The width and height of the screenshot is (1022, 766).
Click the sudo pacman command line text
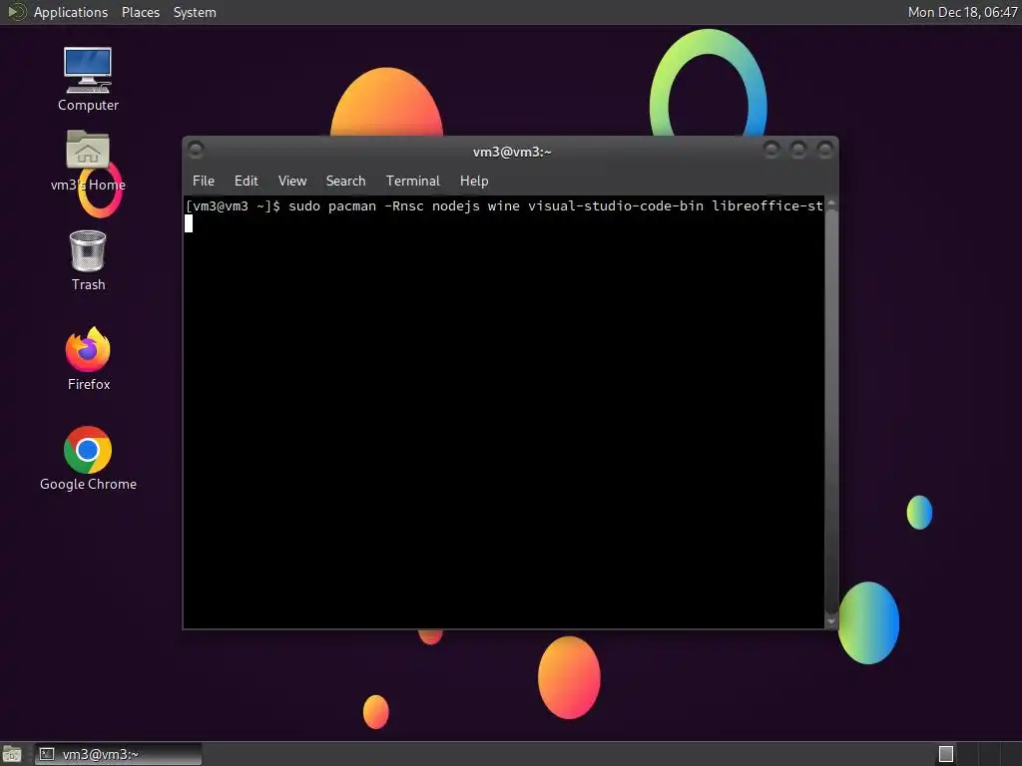(555, 205)
